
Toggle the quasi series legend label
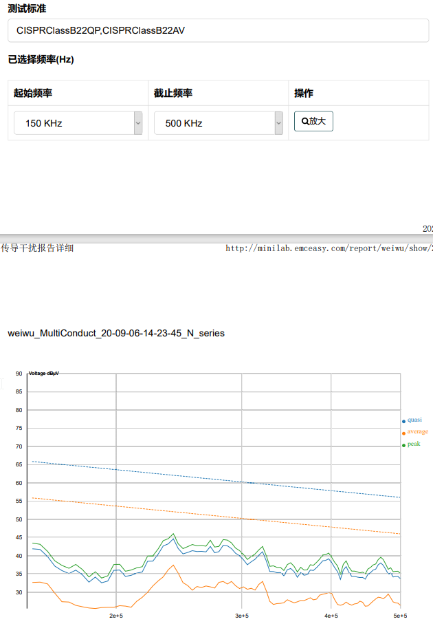click(414, 420)
